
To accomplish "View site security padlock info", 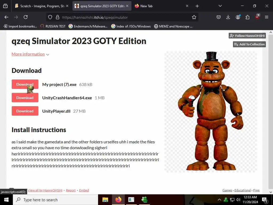I will pos(58,17).
